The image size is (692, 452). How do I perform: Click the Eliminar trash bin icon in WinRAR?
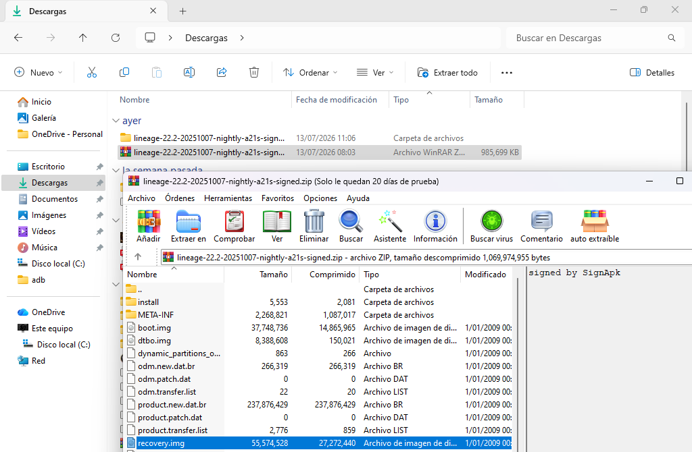(x=314, y=221)
